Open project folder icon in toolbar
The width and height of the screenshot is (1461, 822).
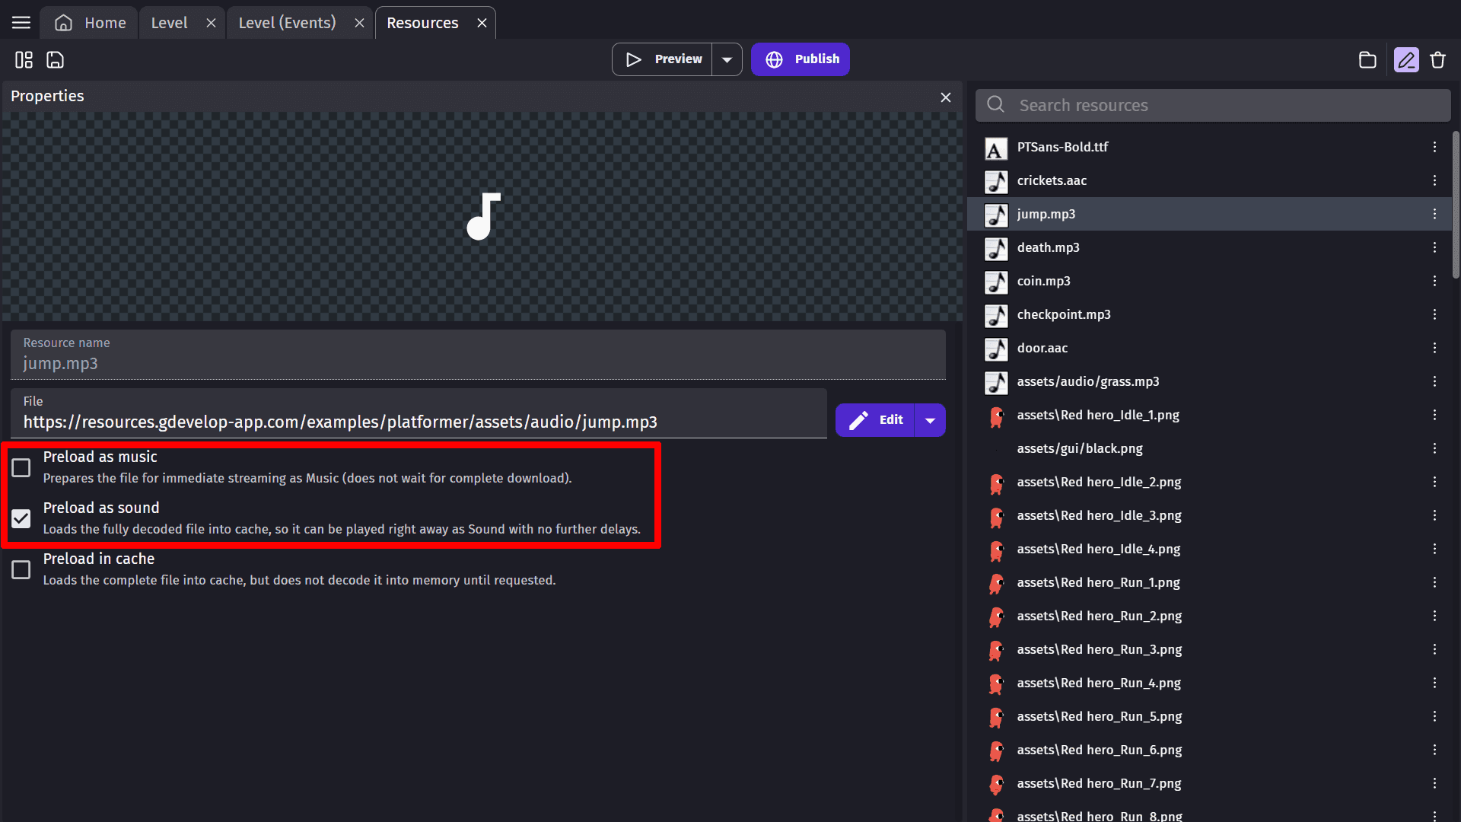pos(1367,60)
